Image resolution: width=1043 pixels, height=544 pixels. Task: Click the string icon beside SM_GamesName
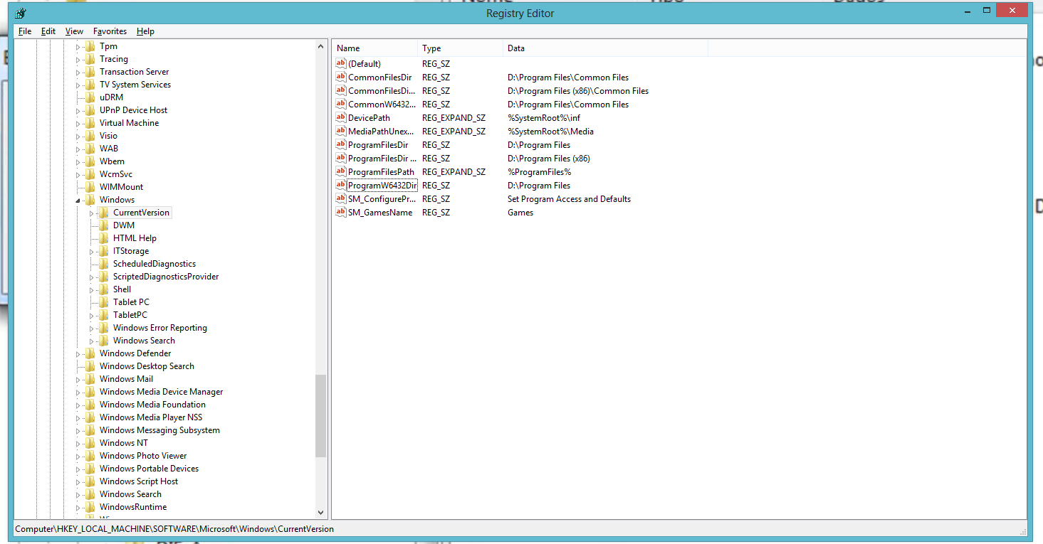pos(340,212)
